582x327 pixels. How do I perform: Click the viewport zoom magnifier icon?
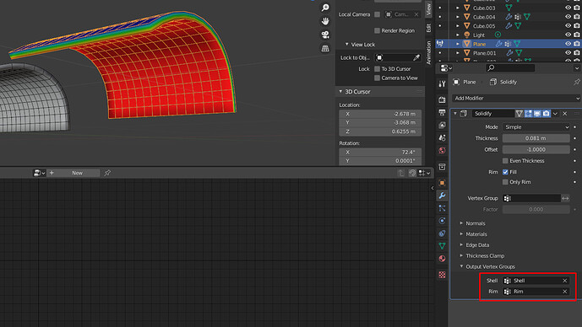(325, 8)
